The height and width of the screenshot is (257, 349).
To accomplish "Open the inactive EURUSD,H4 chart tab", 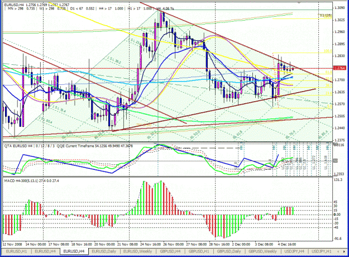I will point(45,251).
